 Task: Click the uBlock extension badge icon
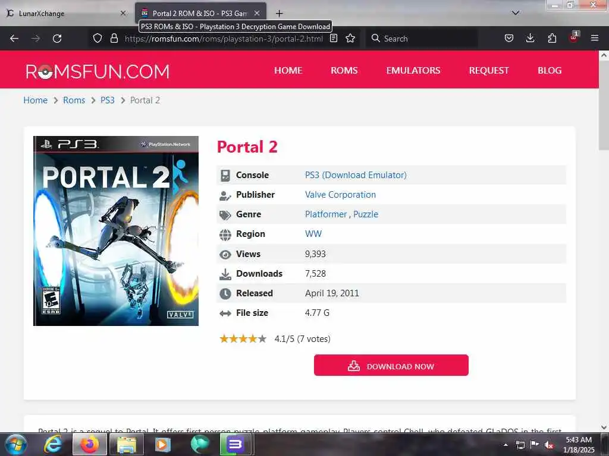coord(574,37)
